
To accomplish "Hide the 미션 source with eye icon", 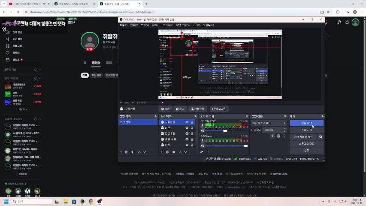I will [187, 128].
